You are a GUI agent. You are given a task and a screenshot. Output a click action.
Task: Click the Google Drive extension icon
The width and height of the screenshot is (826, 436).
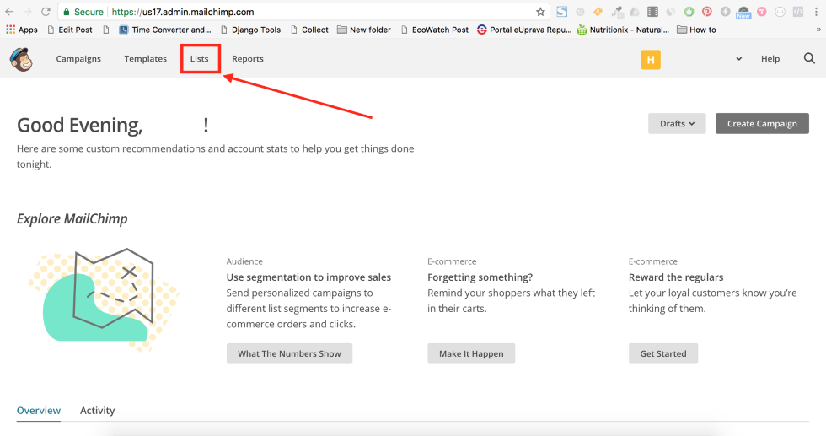tap(635, 12)
